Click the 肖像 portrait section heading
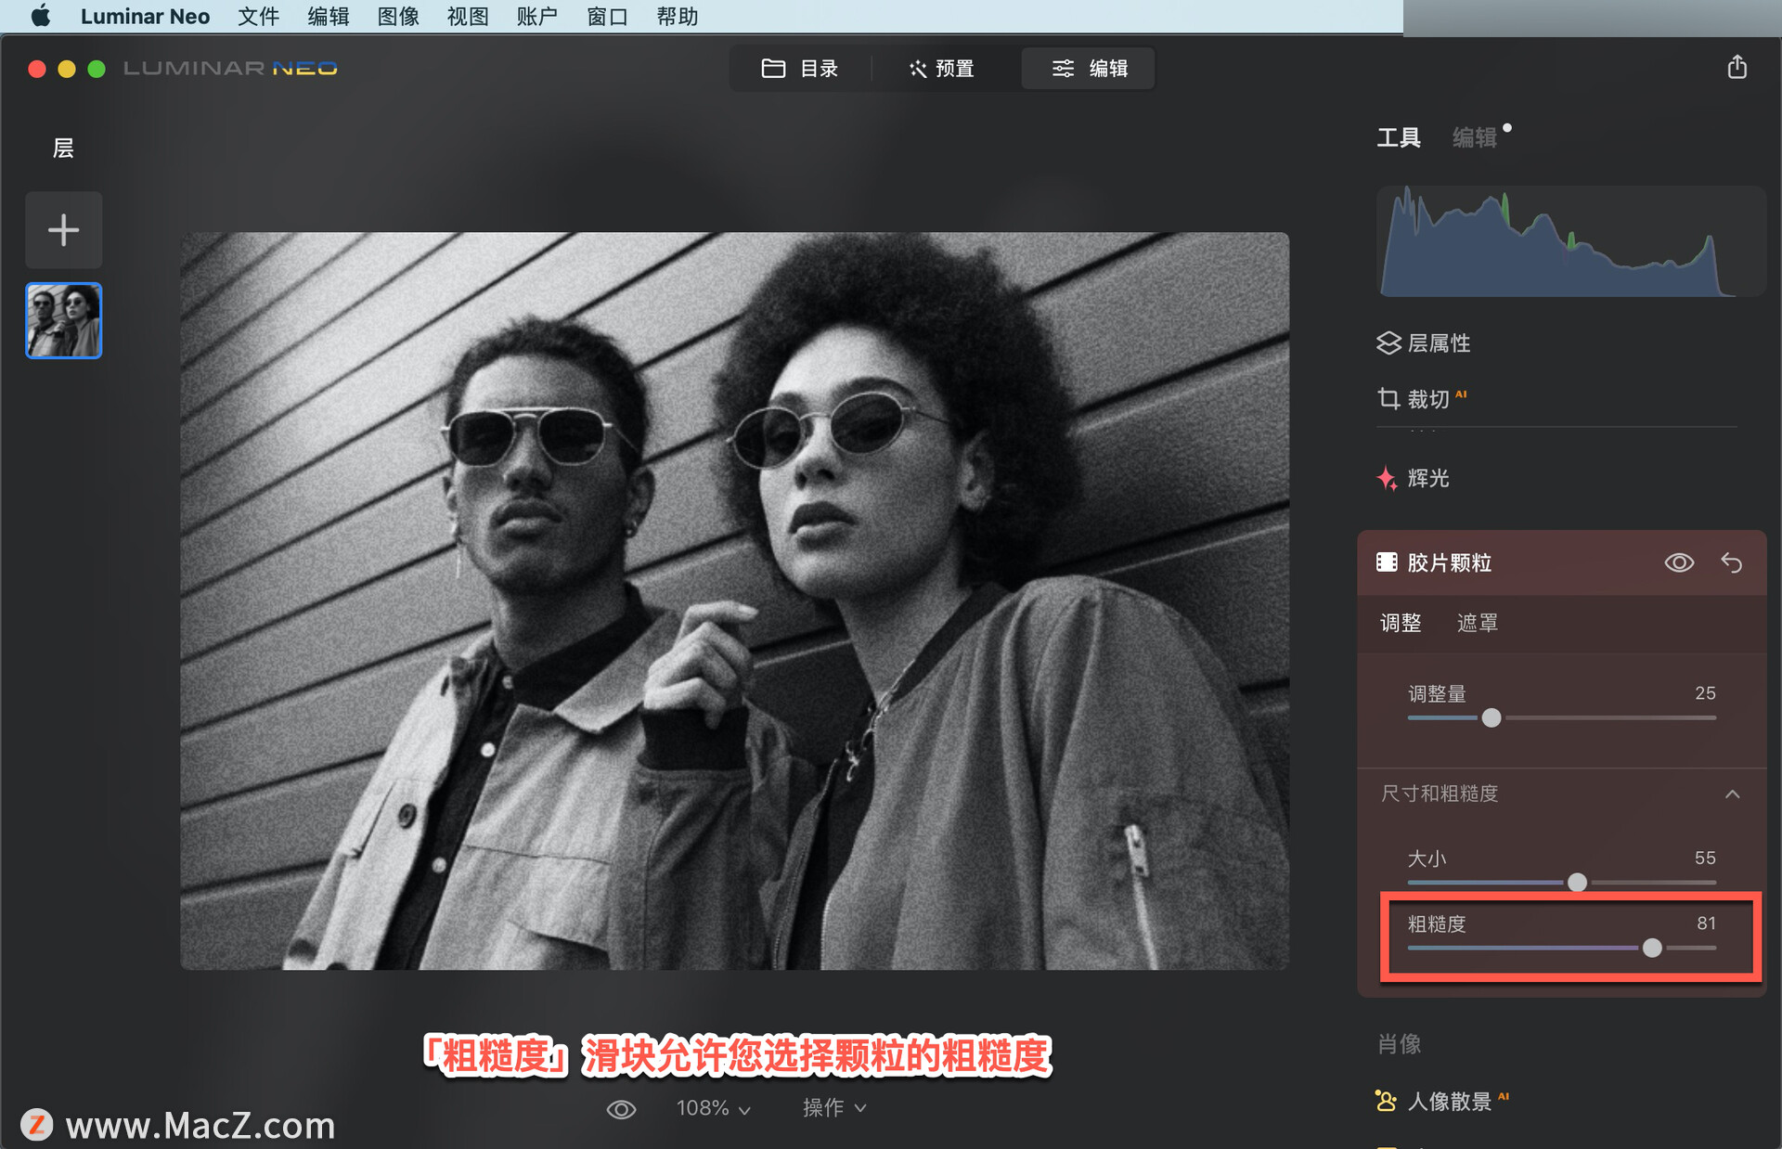The height and width of the screenshot is (1149, 1782). 1400,1044
